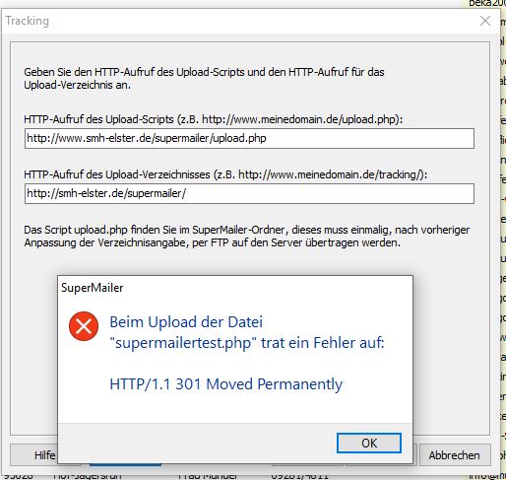
Task: Click the Tracking window title text
Action: [28, 21]
